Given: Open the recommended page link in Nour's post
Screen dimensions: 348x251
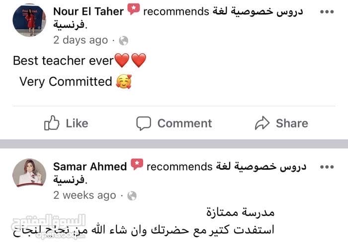Looking at the screenshot, I should 259,11.
